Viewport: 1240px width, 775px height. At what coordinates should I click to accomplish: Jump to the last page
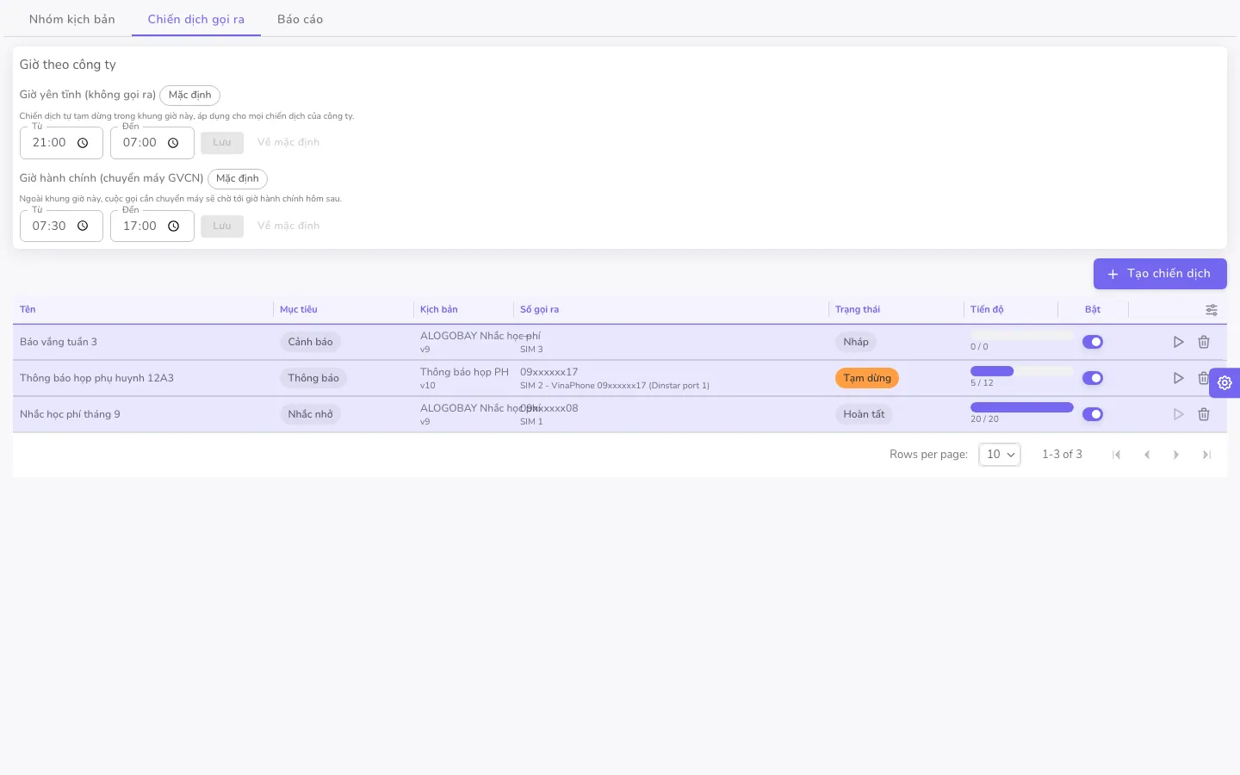[x=1206, y=455]
